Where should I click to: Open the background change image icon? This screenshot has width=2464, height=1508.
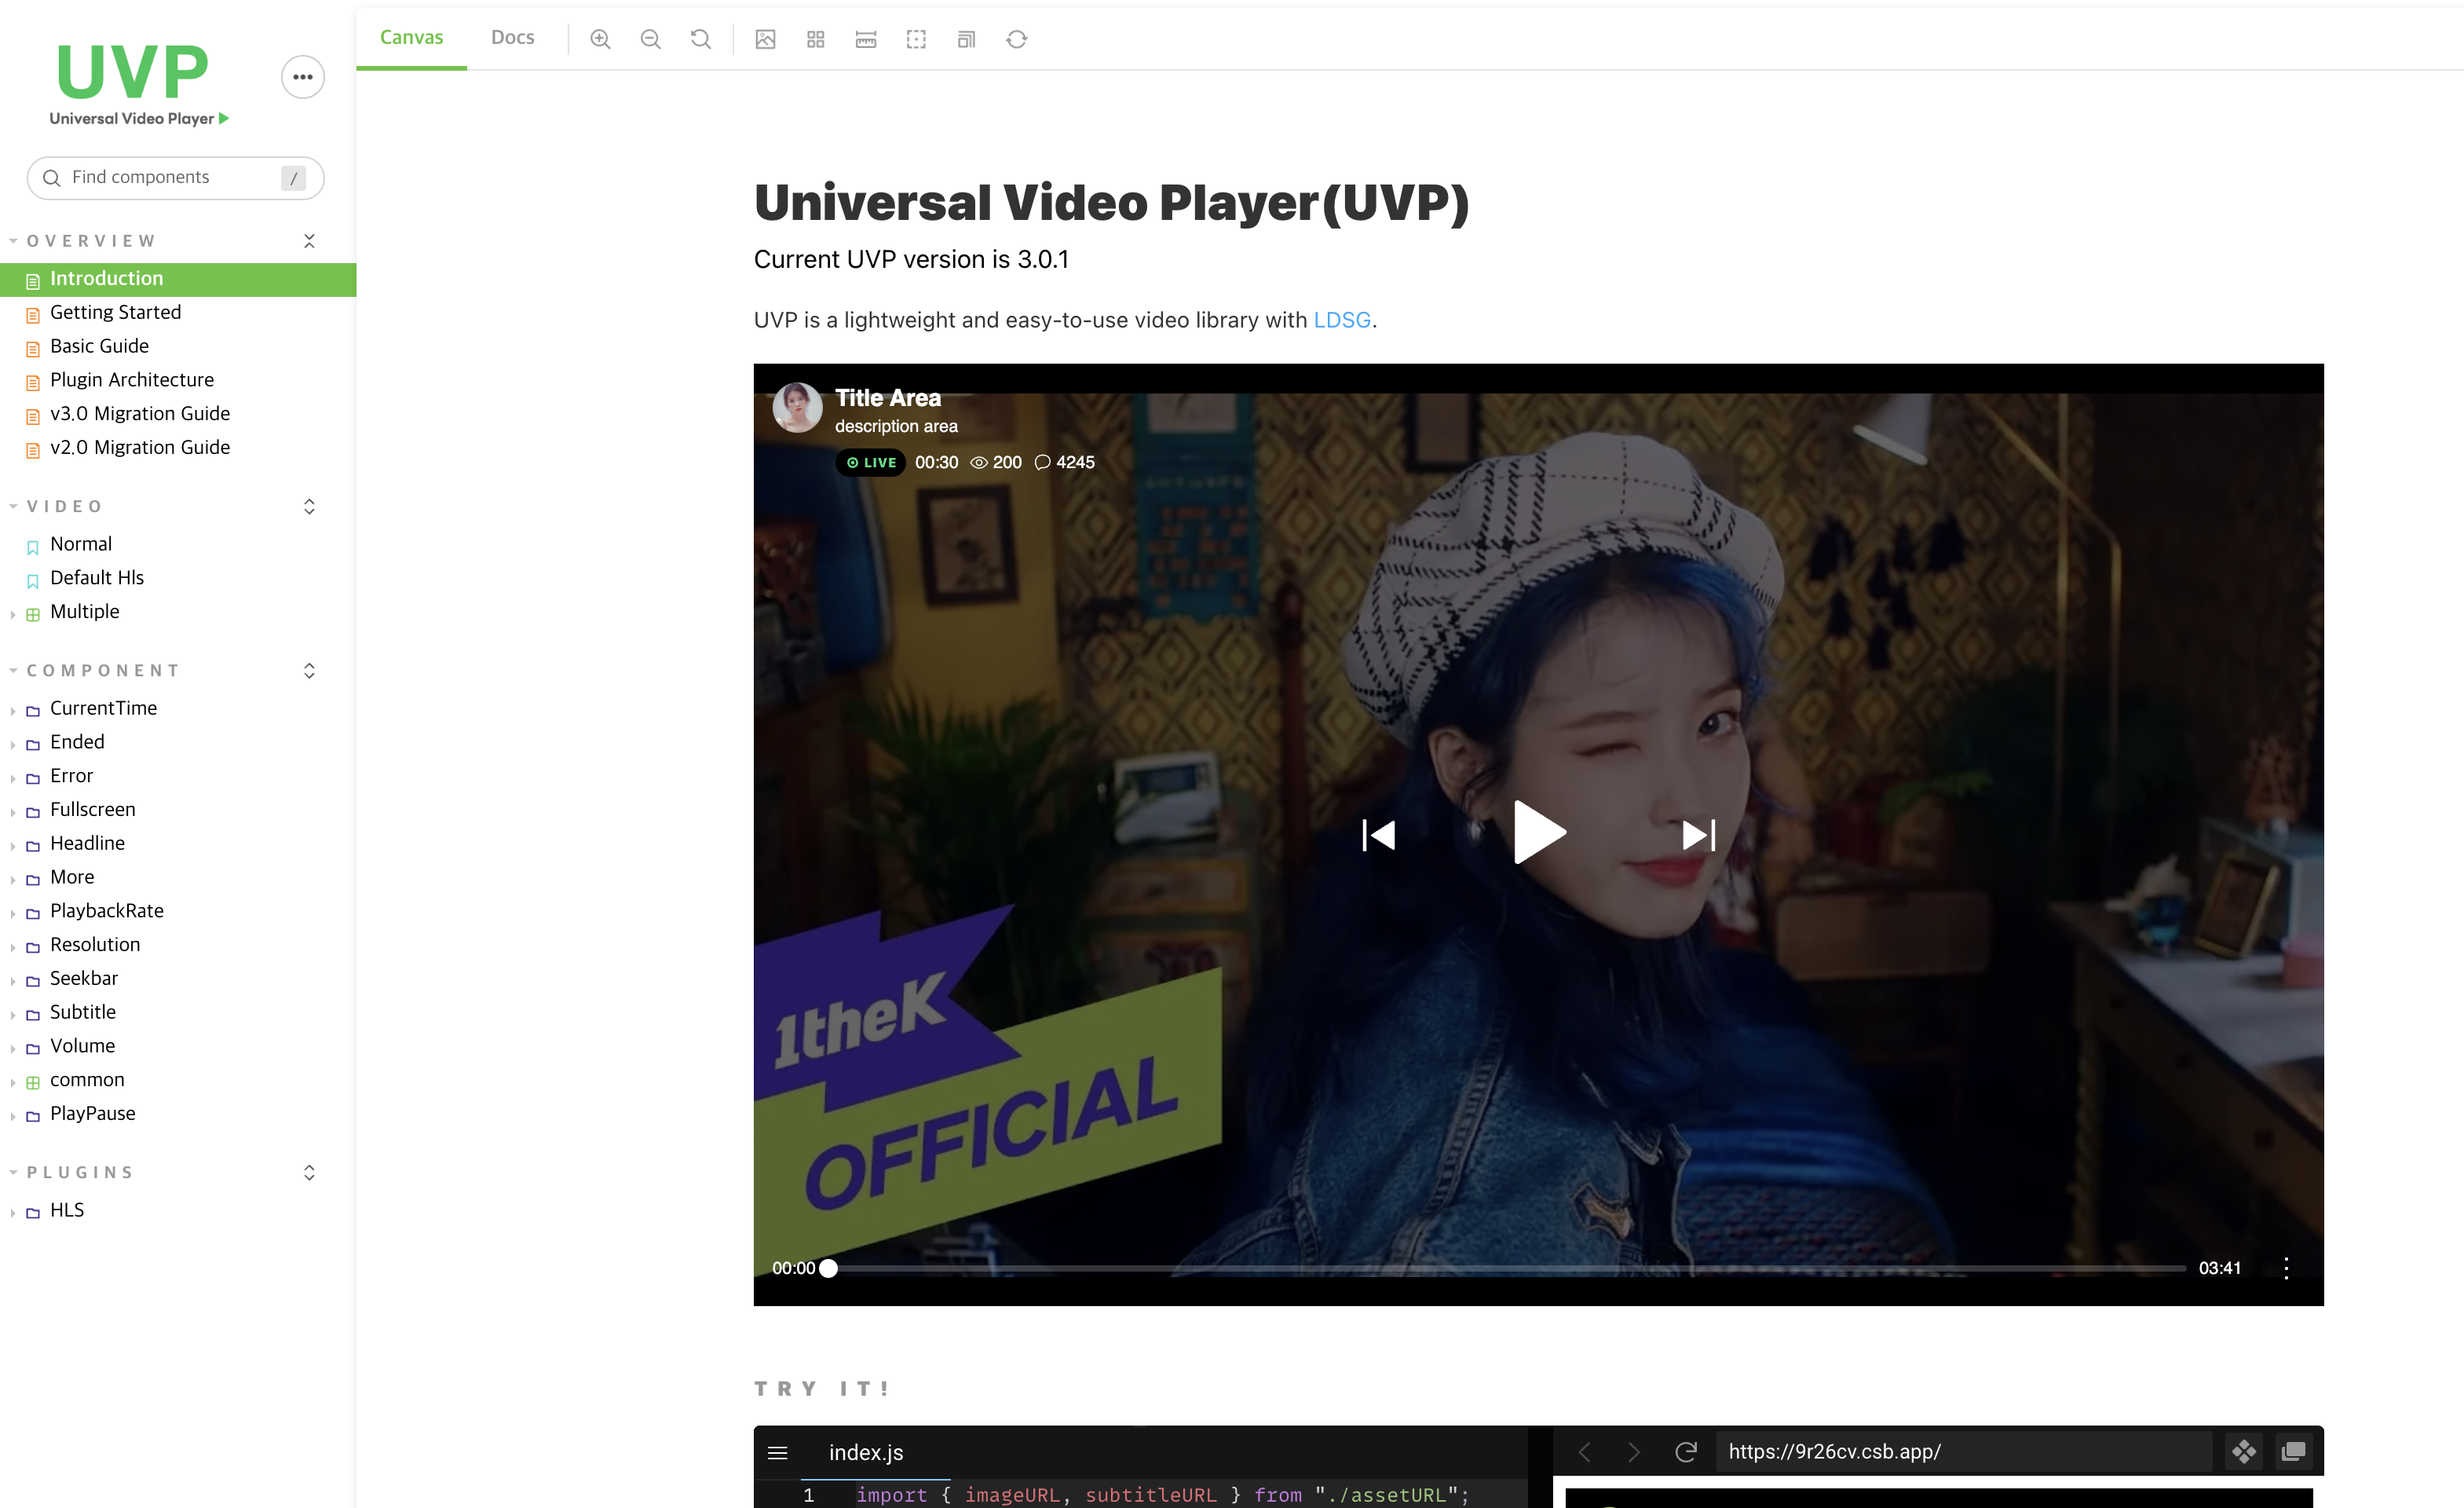point(765,39)
